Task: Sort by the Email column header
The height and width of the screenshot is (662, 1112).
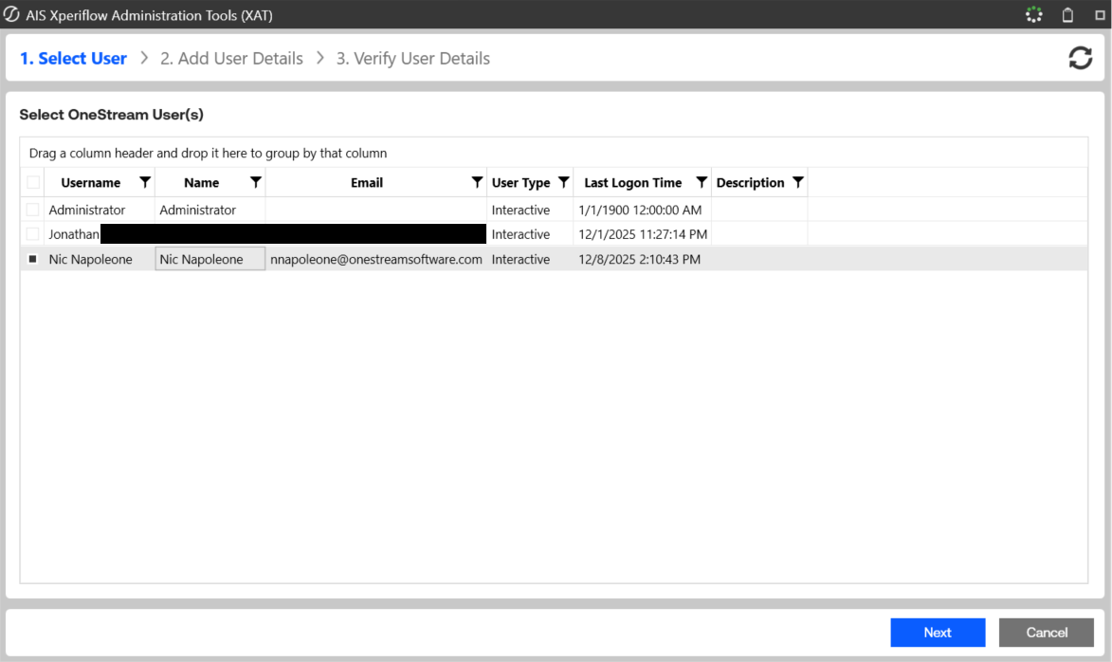Action: click(x=367, y=182)
